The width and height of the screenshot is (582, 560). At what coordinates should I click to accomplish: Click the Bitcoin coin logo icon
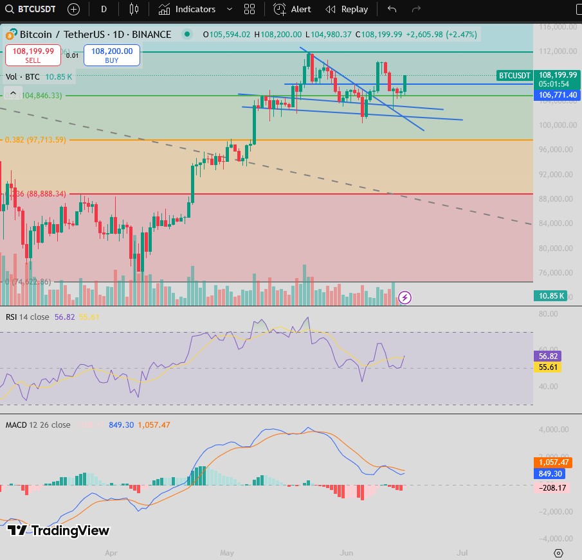point(10,35)
